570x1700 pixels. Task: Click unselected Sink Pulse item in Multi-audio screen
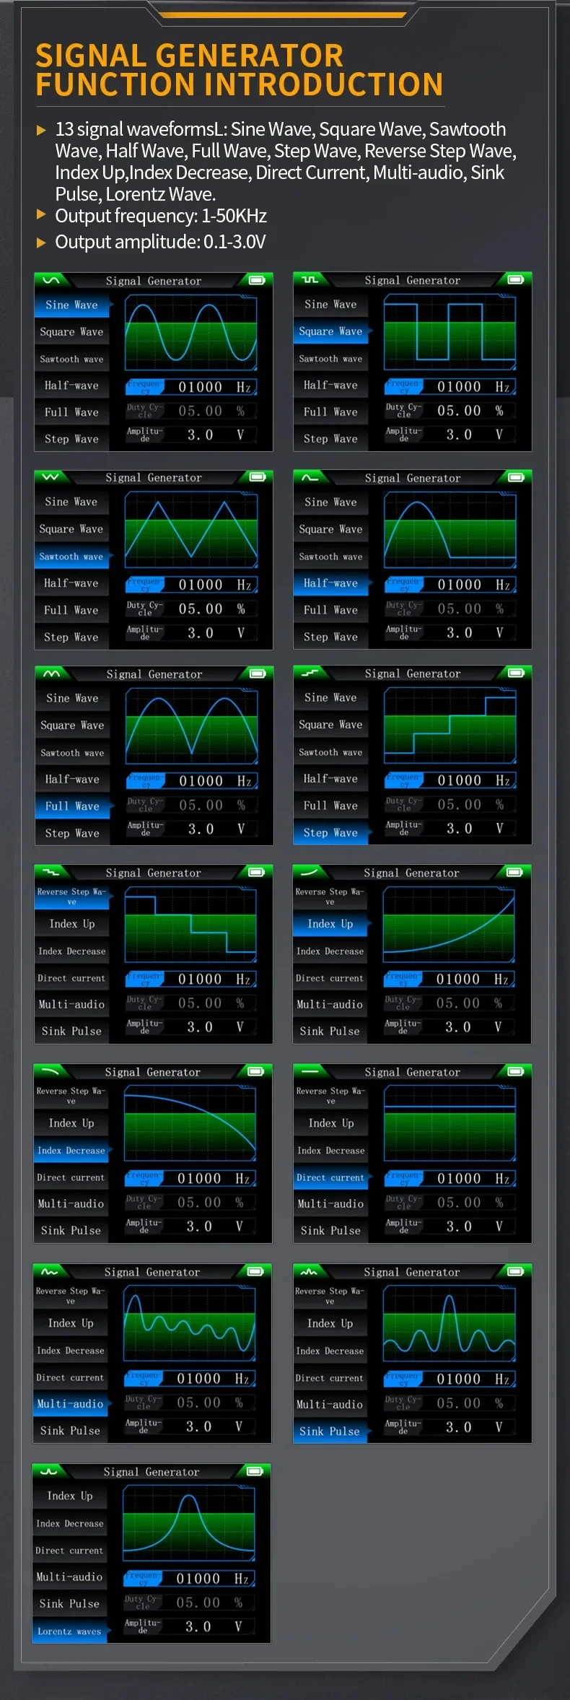71,1431
